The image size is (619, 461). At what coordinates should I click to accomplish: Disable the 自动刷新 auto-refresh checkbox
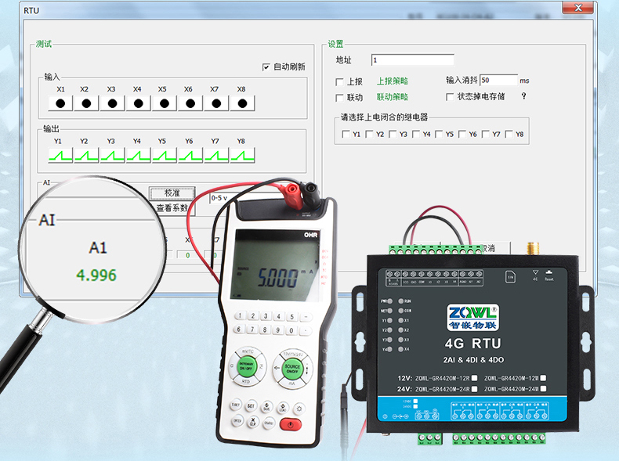(266, 67)
